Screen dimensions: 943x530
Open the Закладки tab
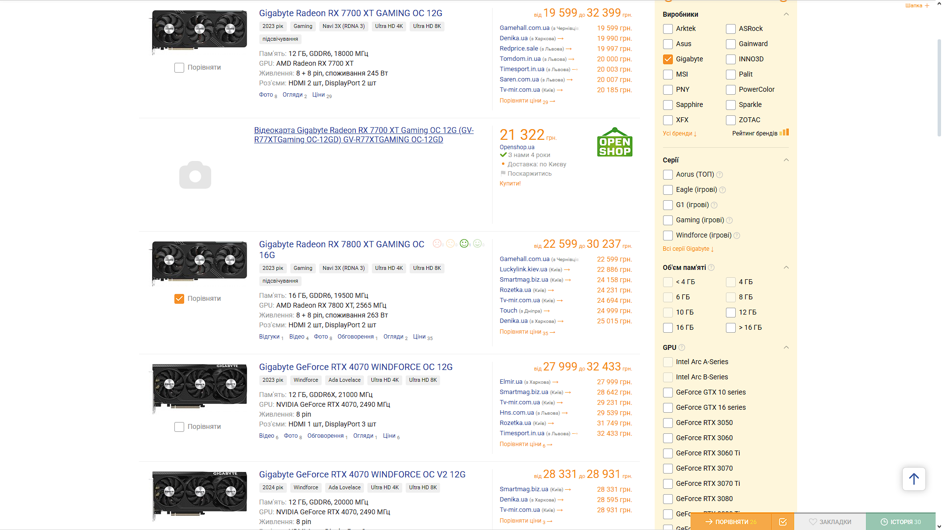(830, 522)
